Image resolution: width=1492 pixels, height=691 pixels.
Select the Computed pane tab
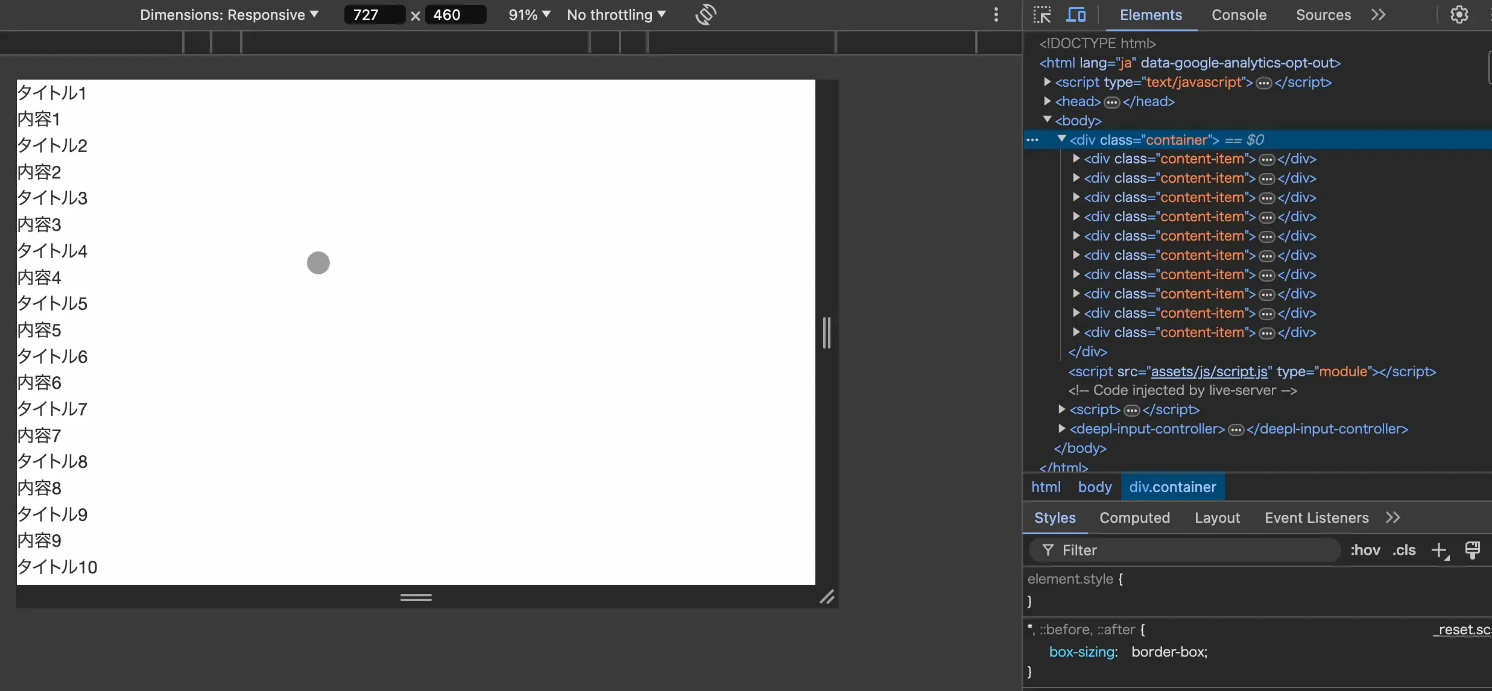click(1134, 517)
